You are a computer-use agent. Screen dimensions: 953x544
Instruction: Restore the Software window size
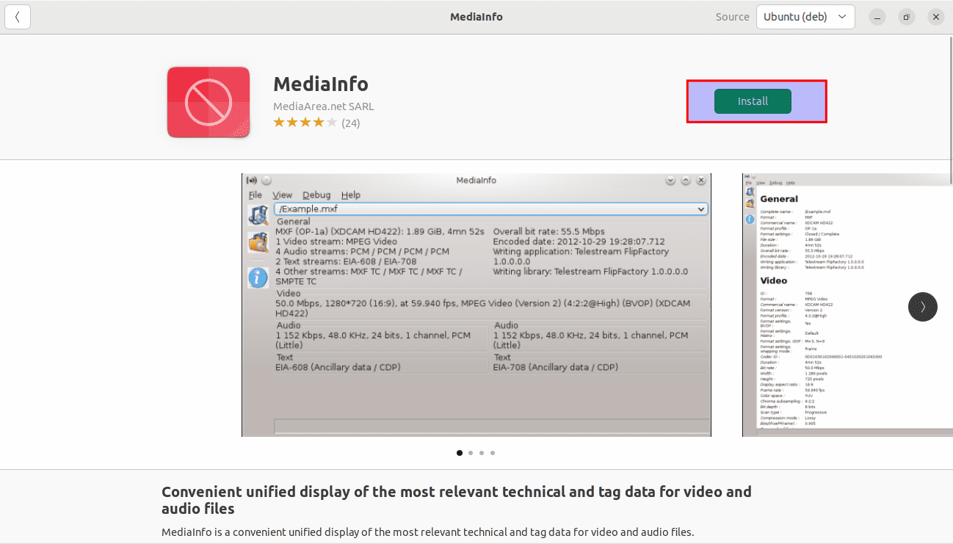tap(907, 17)
